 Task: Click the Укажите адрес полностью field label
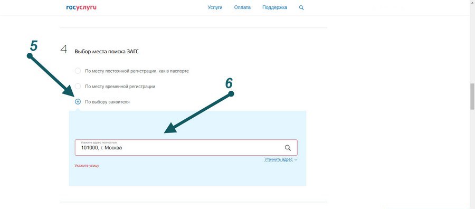point(99,142)
